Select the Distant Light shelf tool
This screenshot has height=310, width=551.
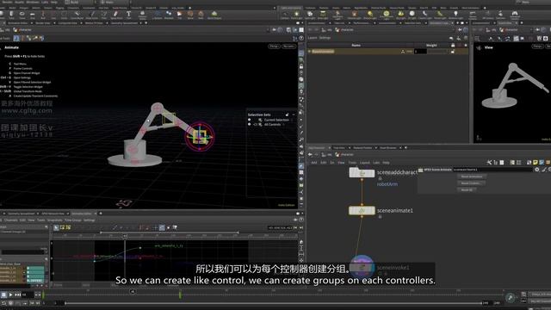[x=370, y=15]
